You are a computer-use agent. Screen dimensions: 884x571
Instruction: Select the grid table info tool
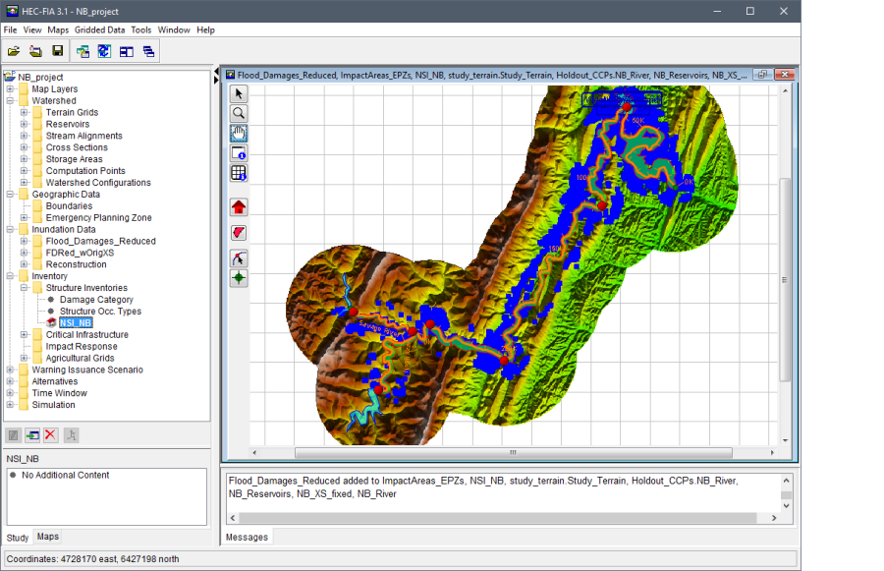239,173
